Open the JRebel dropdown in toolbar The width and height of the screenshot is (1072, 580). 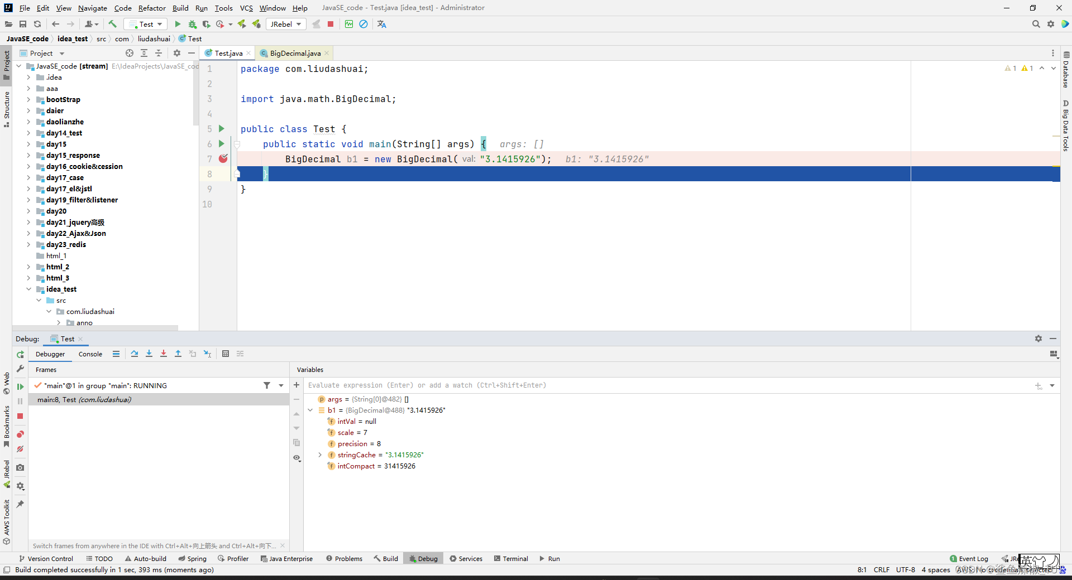tap(286, 24)
